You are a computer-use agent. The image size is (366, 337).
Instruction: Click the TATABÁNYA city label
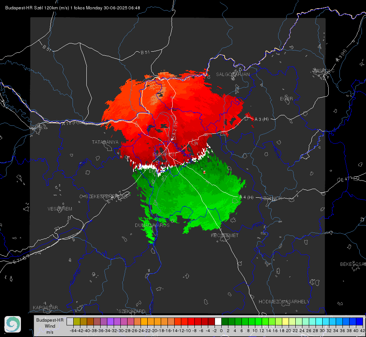click(105, 142)
